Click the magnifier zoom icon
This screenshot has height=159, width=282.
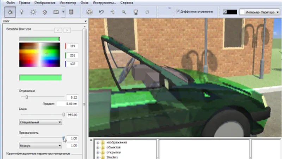click(x=124, y=12)
